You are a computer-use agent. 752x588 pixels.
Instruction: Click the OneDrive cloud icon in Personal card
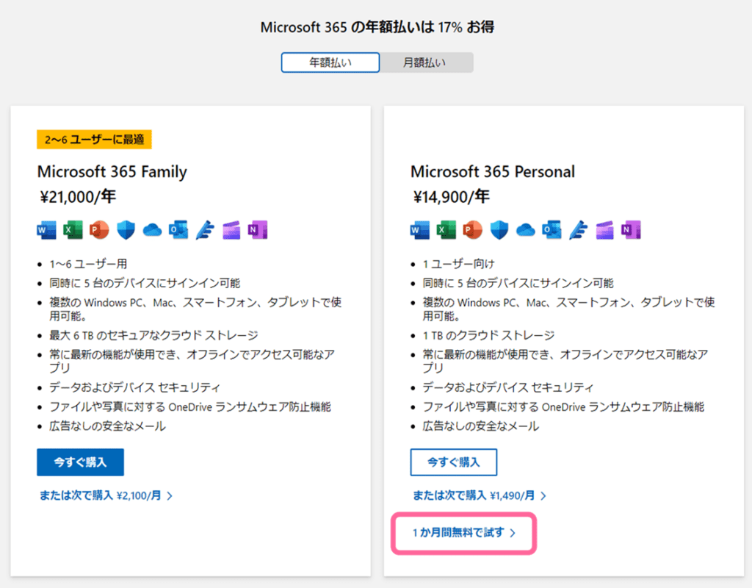coord(526,230)
